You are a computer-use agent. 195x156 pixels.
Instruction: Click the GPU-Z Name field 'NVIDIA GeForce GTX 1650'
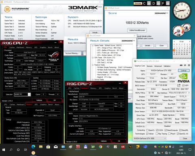pyautogui.click(x=161, y=71)
